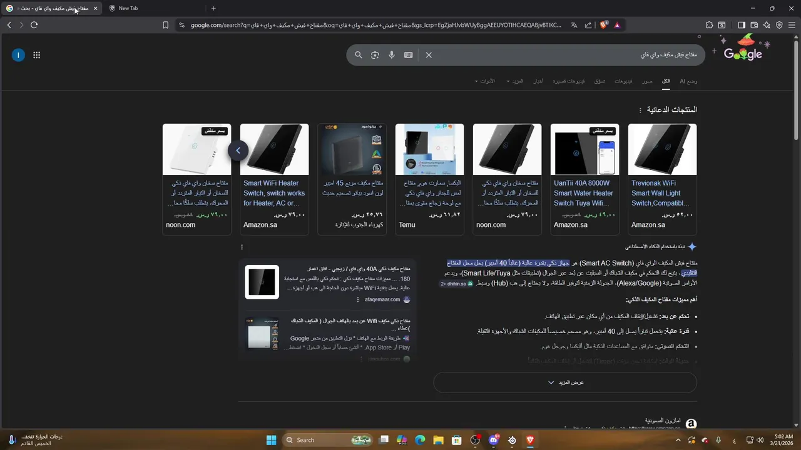Select the تسوّق (Shopping) search tab
The height and width of the screenshot is (450, 801).
pyautogui.click(x=599, y=81)
